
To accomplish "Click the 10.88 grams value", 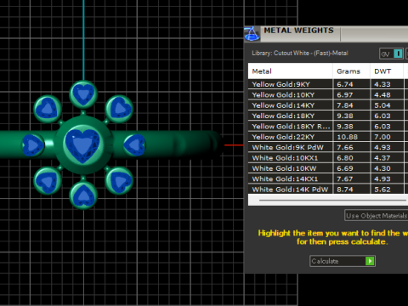I will point(347,137).
